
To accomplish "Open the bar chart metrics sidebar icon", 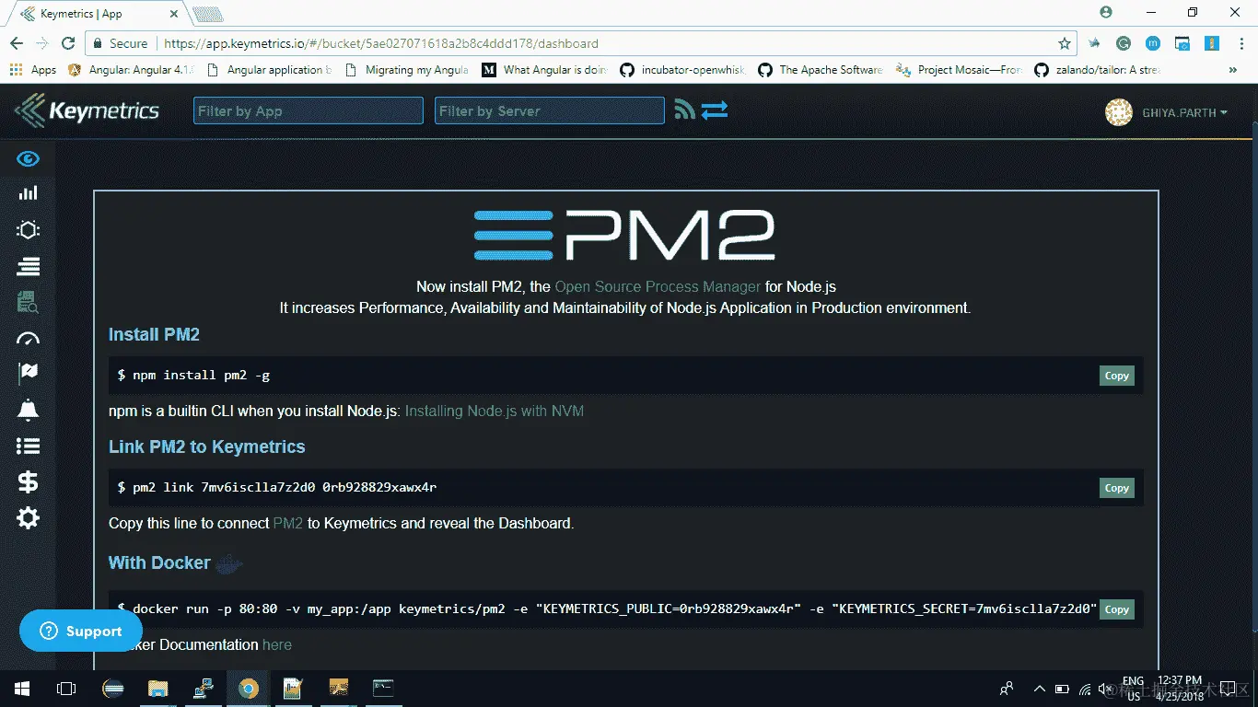I will (x=28, y=192).
